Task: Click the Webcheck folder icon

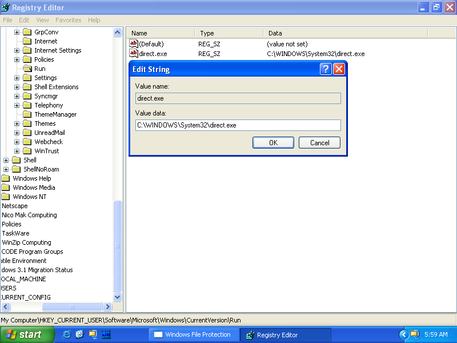Action: [x=27, y=142]
